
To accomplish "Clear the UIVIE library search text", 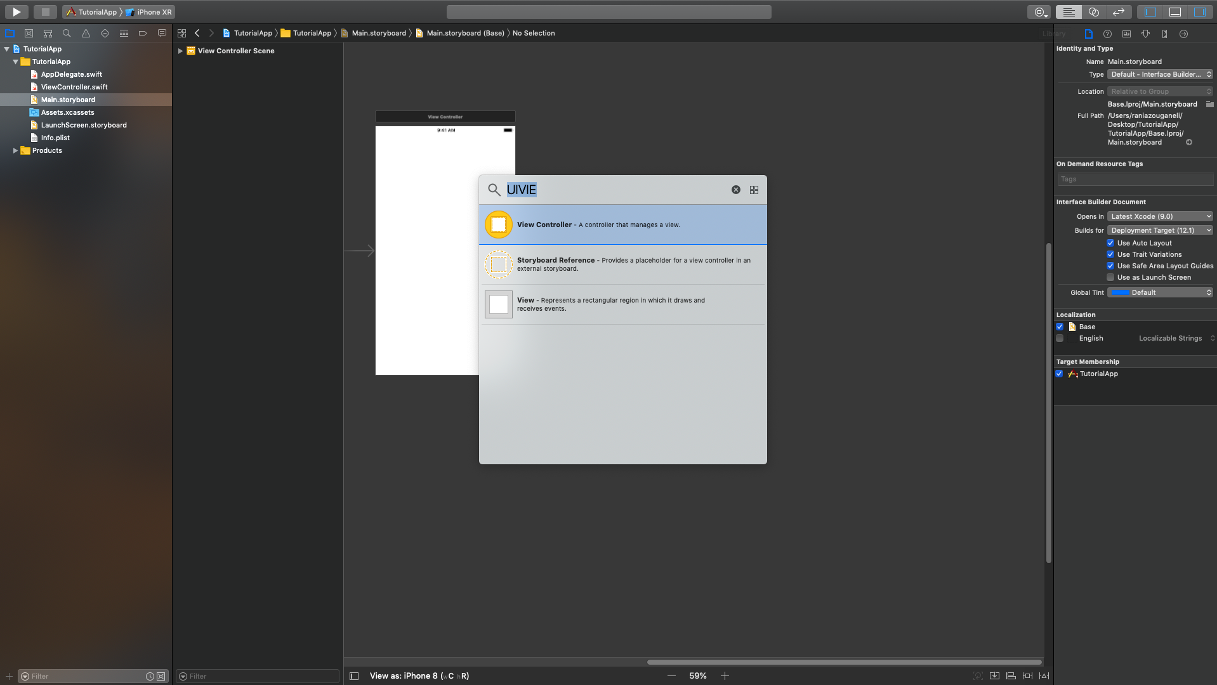I will pos(735,190).
